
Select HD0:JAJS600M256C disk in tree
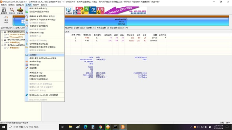pyautogui.click(x=16, y=32)
